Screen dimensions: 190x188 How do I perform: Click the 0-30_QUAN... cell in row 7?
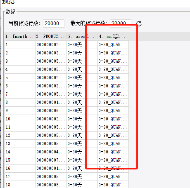tap(113, 94)
